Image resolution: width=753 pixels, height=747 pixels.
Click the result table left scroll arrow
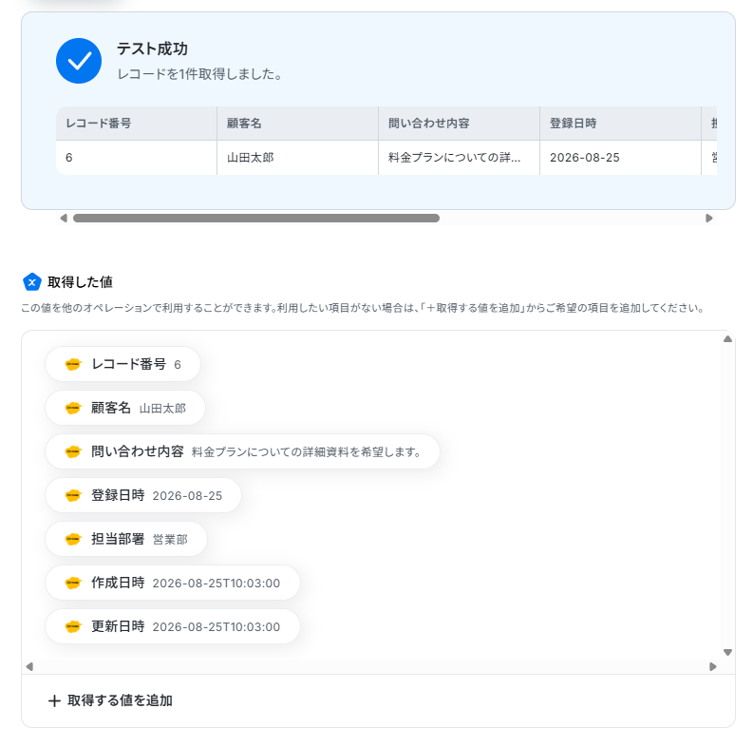coord(64,219)
